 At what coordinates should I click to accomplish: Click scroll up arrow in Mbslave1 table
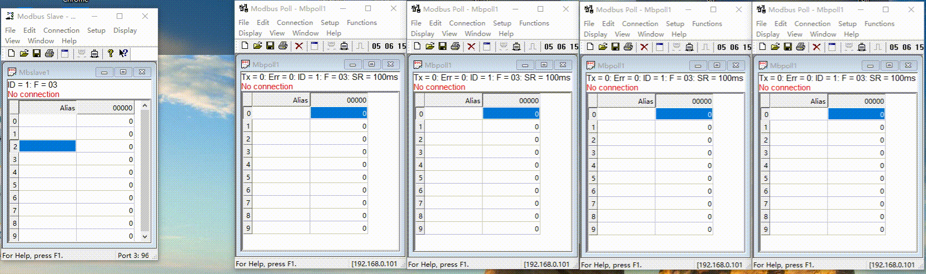pyautogui.click(x=145, y=105)
